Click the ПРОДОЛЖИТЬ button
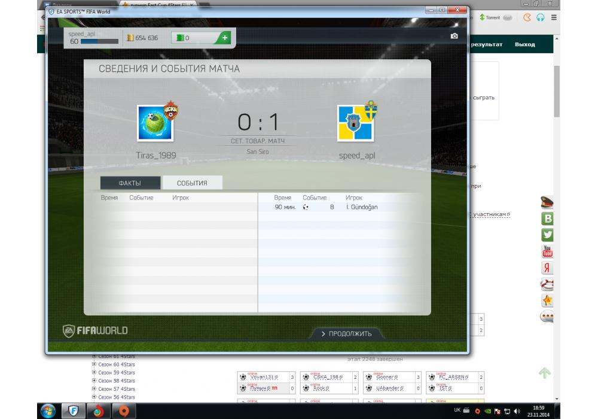Image resolution: width=598 pixels, height=419 pixels. click(x=346, y=333)
